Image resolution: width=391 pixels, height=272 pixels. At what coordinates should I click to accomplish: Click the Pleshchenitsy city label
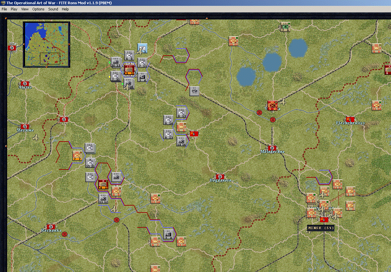(350, 123)
